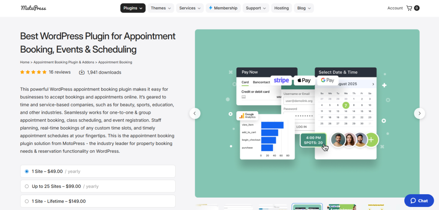Open the Hosting menu item
This screenshot has height=210, width=439.
point(281,8)
